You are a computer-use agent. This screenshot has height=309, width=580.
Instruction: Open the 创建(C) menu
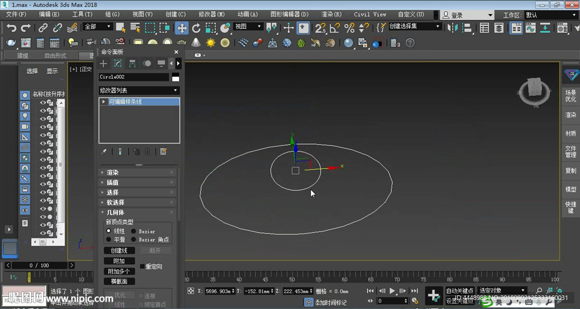(x=176, y=14)
